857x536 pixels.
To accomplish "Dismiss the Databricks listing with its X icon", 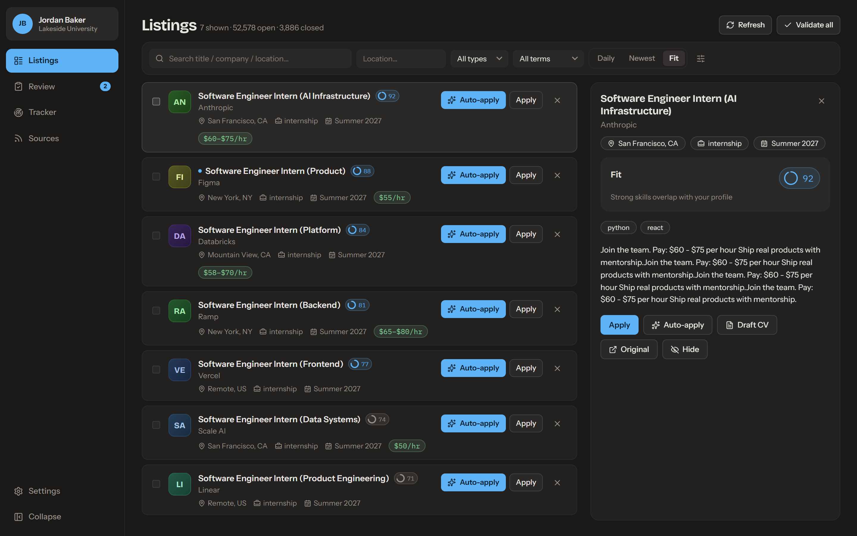I will tap(557, 234).
